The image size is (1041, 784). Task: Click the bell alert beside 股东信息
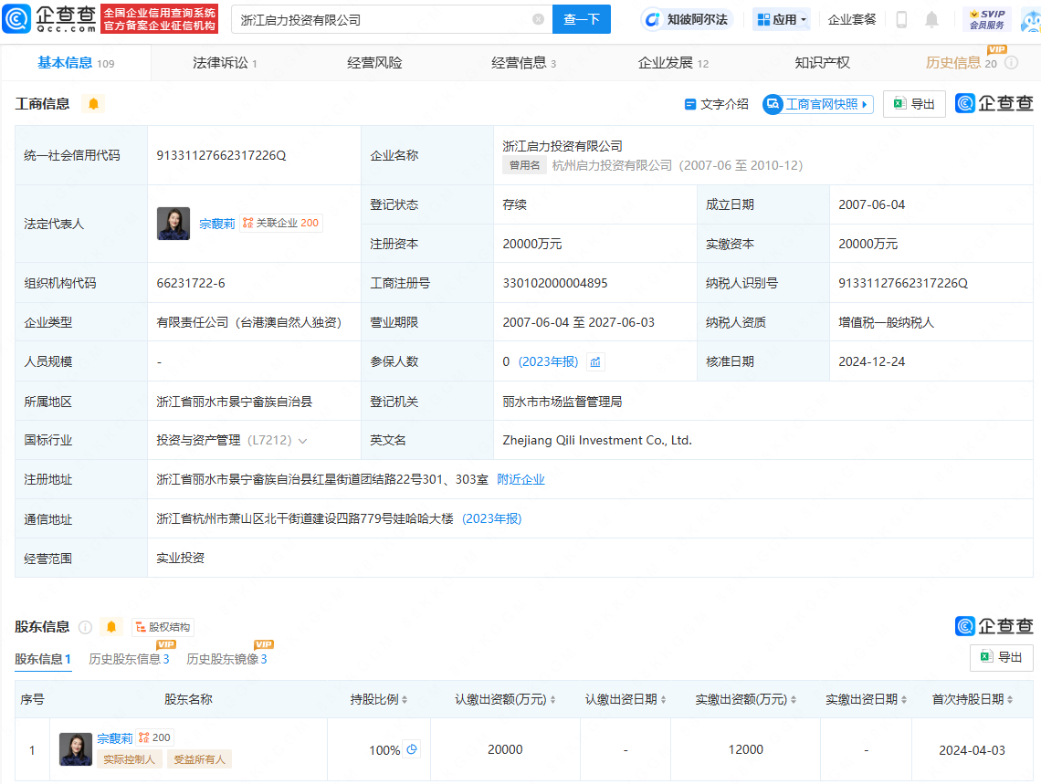click(x=111, y=627)
